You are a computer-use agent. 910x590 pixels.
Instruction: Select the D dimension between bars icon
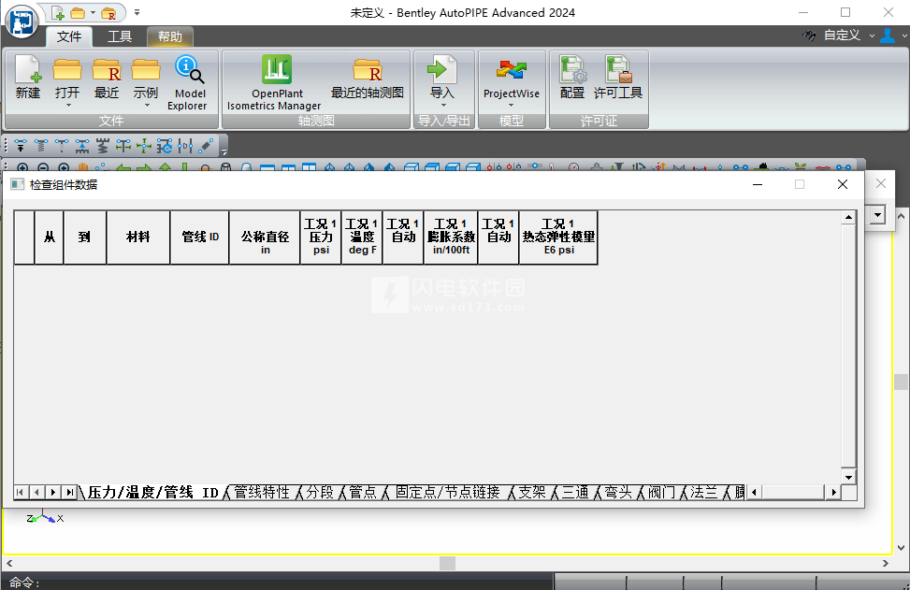pyautogui.click(x=185, y=146)
